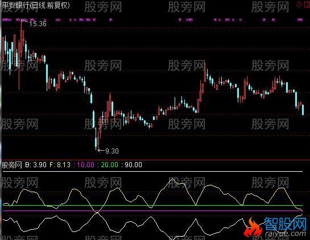Select the green horizontal 20 reference line

coord(152,206)
